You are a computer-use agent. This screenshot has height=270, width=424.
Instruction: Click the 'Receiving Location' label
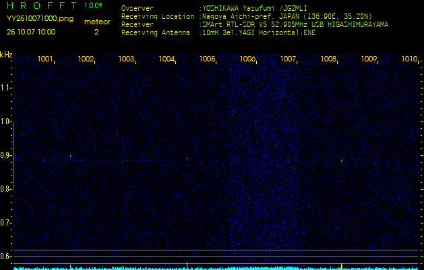(158, 16)
